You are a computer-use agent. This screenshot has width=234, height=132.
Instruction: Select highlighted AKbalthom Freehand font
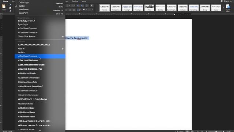pyautogui.click(x=40, y=56)
